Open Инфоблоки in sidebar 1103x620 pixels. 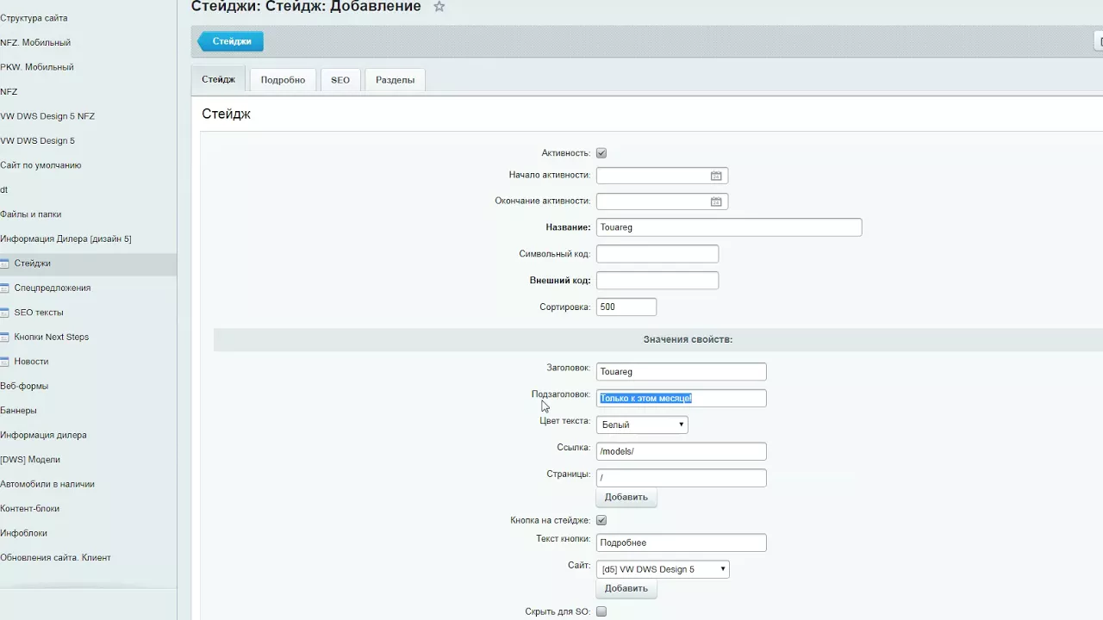[x=24, y=533]
